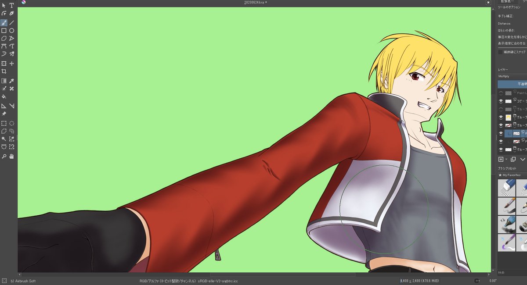Select the Polyline tool
Screen dimensions: 527x285
click(x=12, y=39)
